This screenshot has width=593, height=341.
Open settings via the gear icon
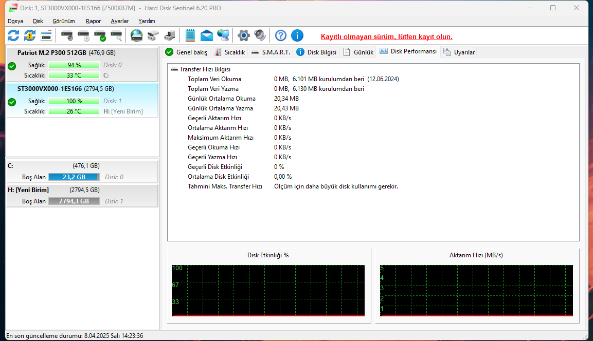244,36
